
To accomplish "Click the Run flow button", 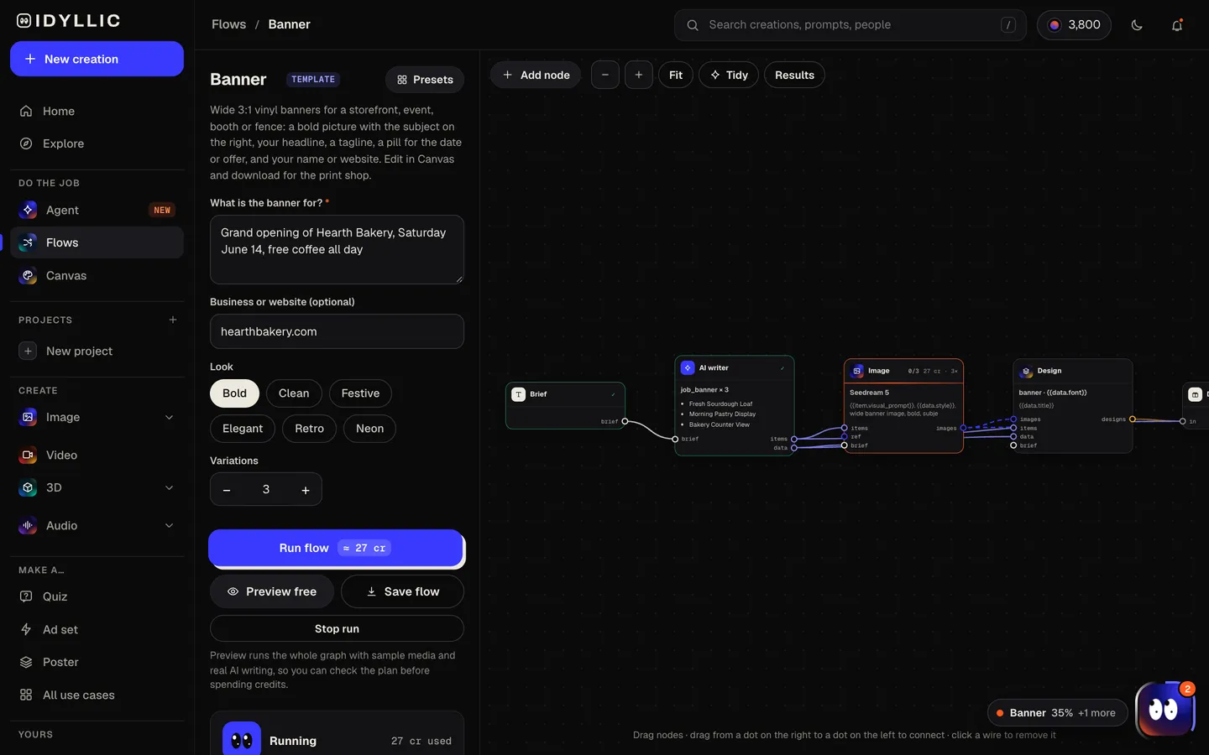I will point(336,548).
